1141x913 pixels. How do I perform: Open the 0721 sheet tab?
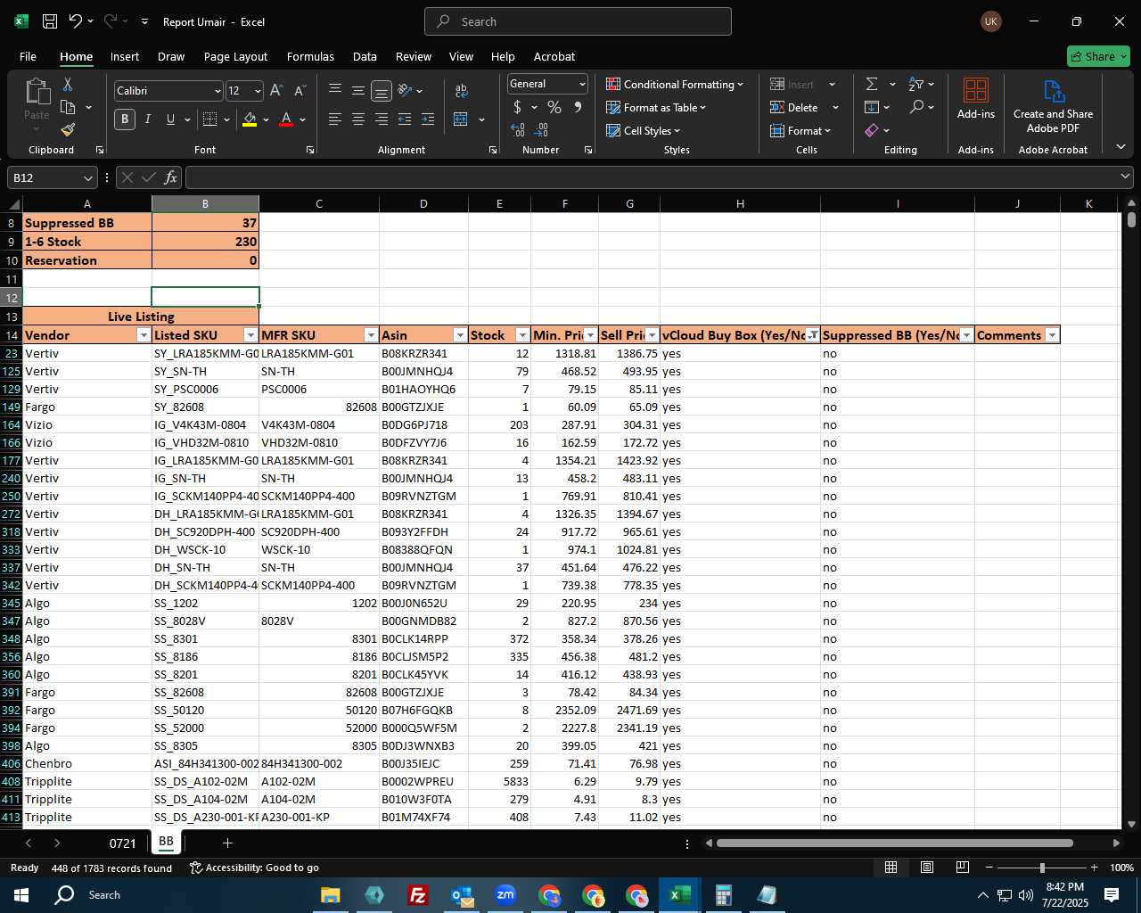tap(123, 843)
